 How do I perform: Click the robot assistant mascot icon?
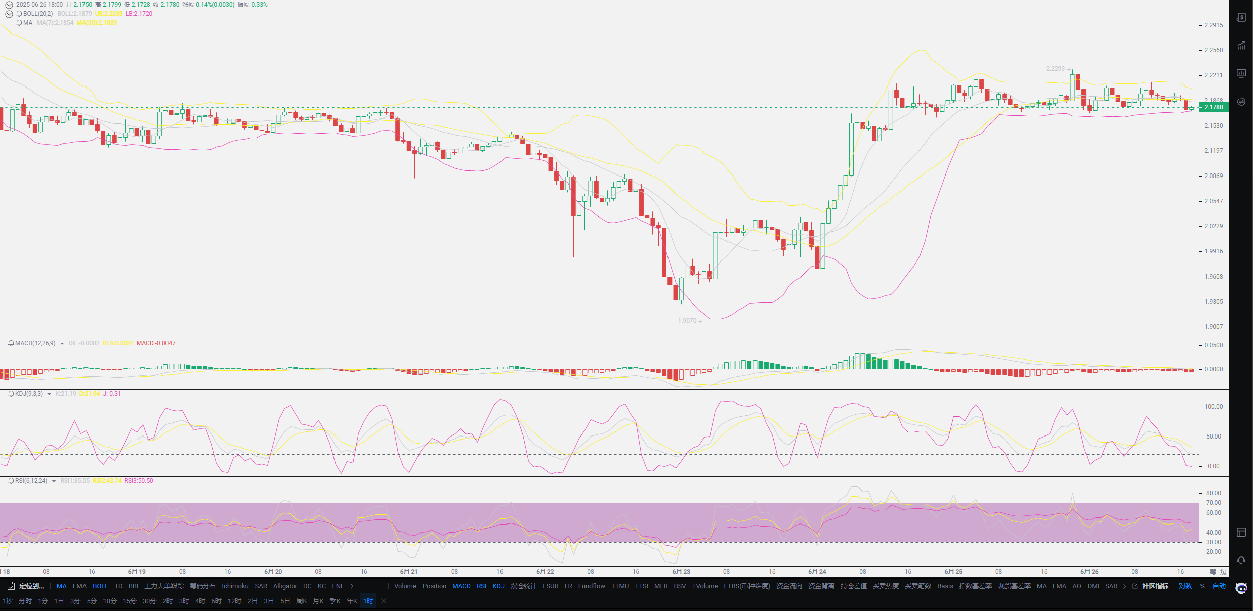[x=1241, y=588]
